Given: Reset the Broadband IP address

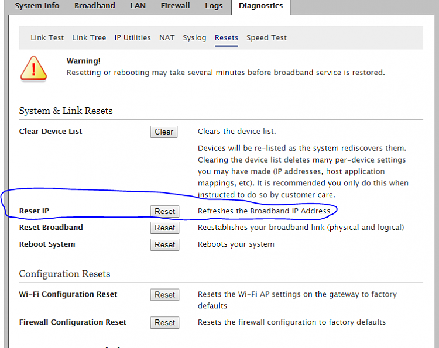Looking at the screenshot, I should [164, 211].
